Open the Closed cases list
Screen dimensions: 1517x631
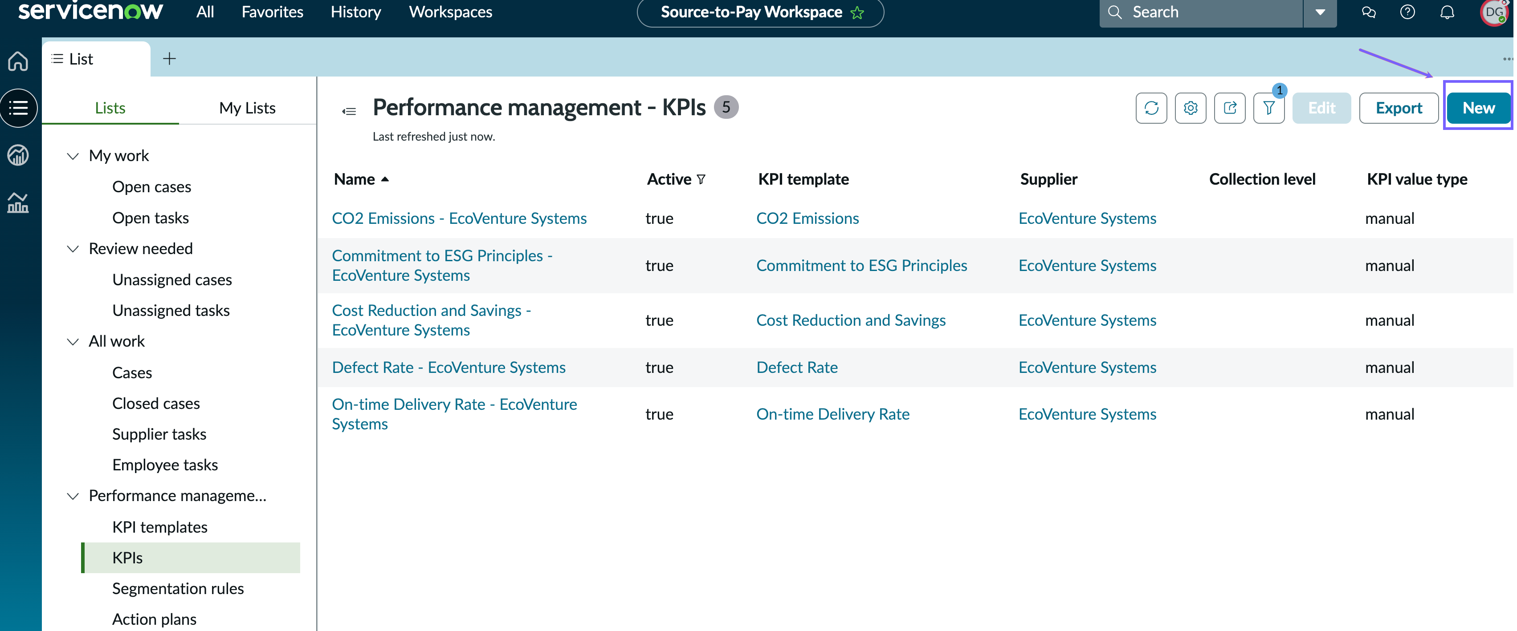155,403
